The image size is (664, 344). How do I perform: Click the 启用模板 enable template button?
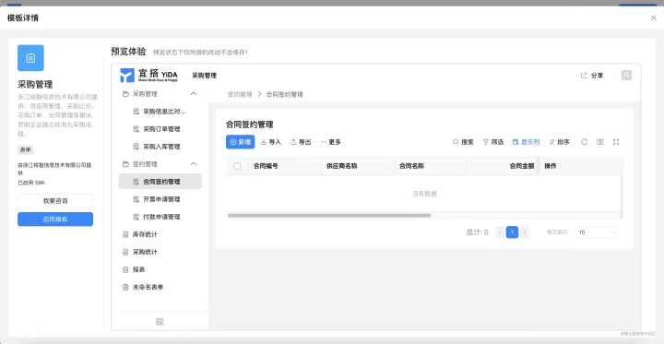point(55,219)
